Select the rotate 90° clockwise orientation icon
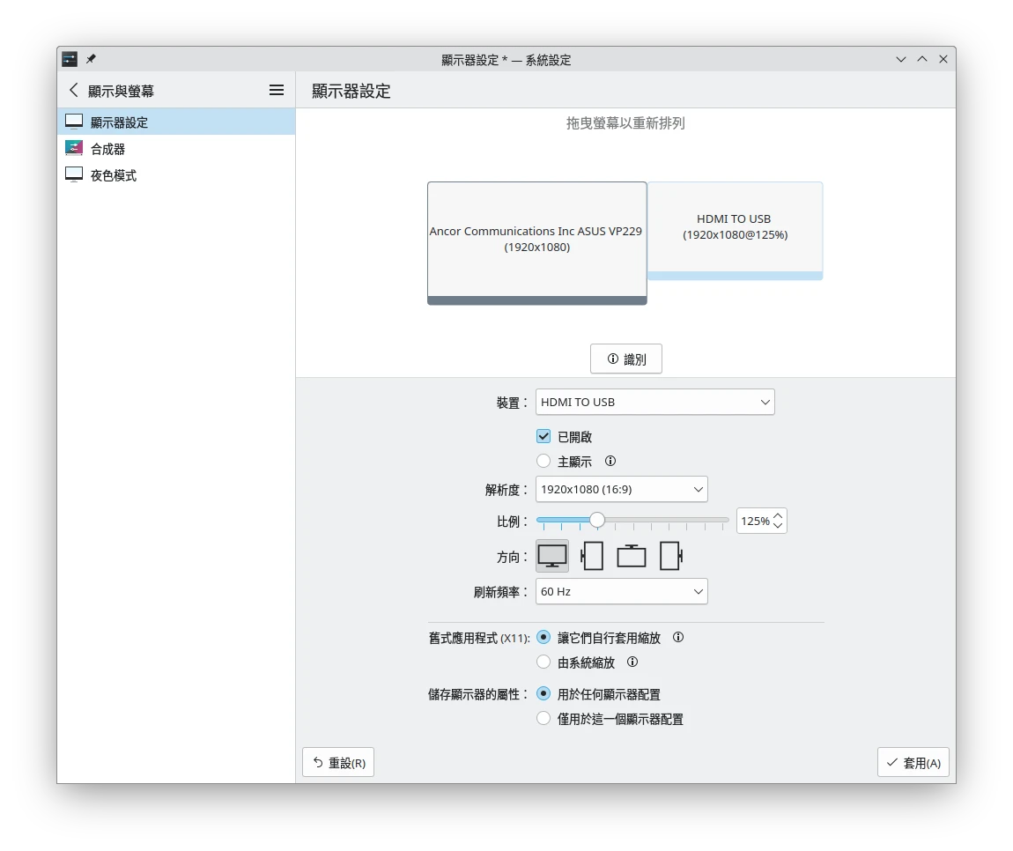 pyautogui.click(x=592, y=556)
